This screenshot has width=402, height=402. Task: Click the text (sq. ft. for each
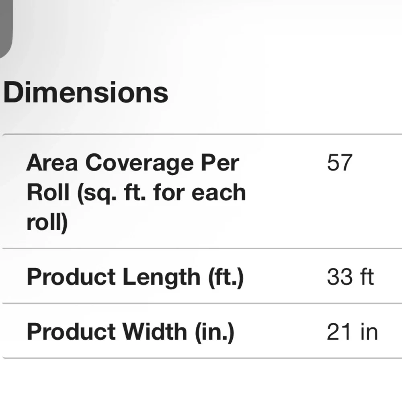point(162,193)
